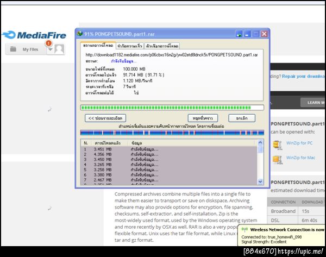Open My Files folder button
The height and width of the screenshot is (257, 326).
pos(26,49)
